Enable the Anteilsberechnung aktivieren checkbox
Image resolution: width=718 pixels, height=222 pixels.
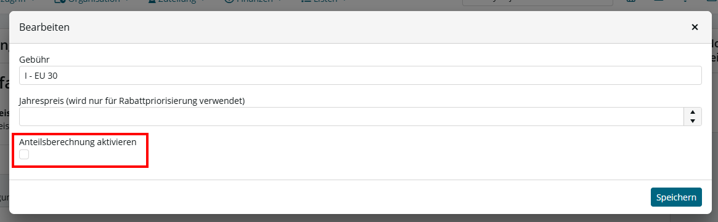point(24,155)
